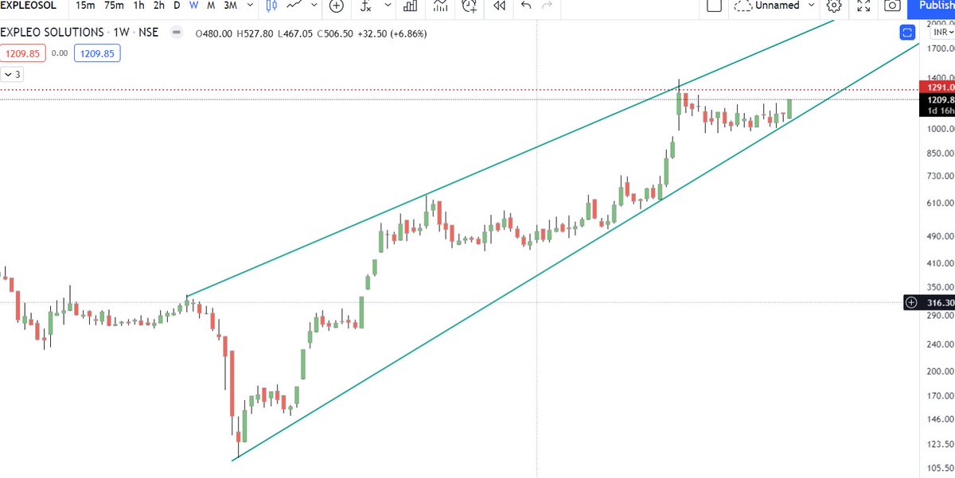Click the gray minus status icon in legend
Screen dimensions: 955x478
[177, 33]
